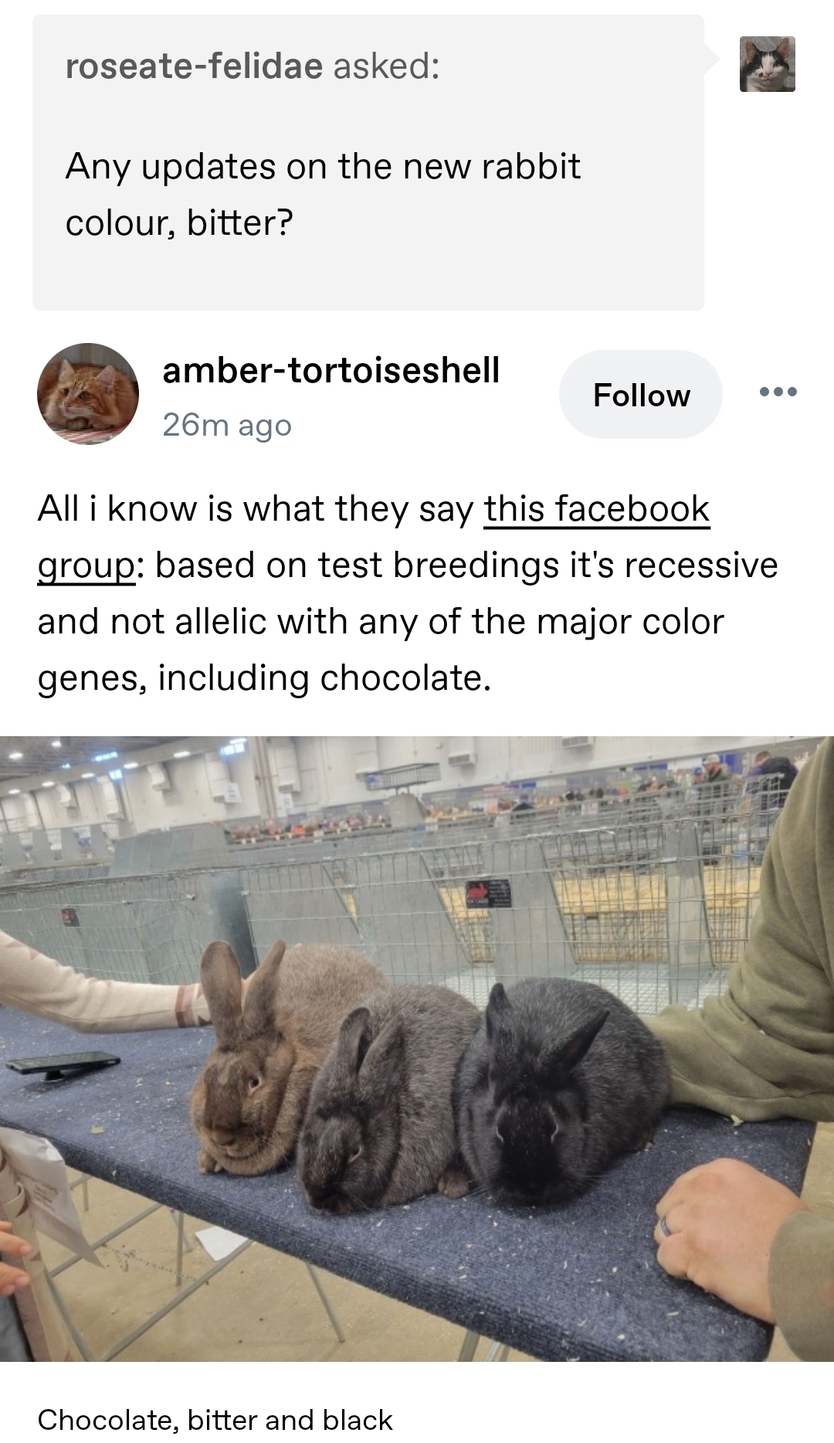Viewport: 834px width, 1443px height.
Task: Click the "26m ago" post timestamp
Action: click(x=227, y=425)
